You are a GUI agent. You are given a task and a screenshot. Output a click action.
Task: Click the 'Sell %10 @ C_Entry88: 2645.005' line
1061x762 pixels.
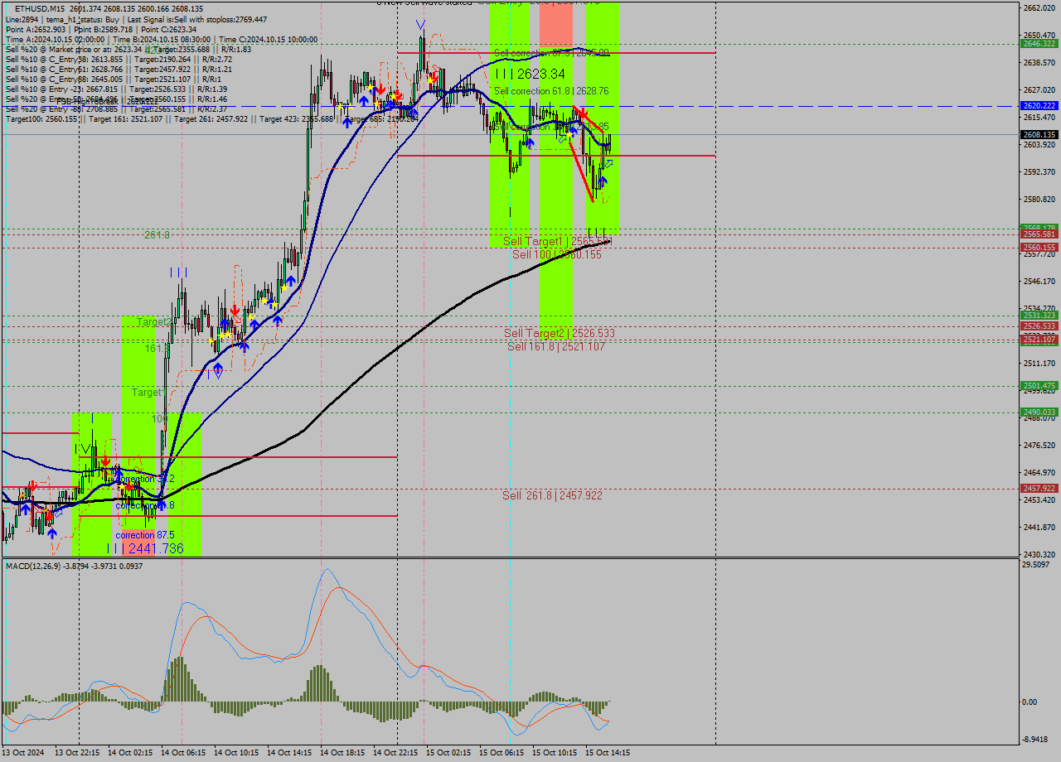click(x=114, y=79)
